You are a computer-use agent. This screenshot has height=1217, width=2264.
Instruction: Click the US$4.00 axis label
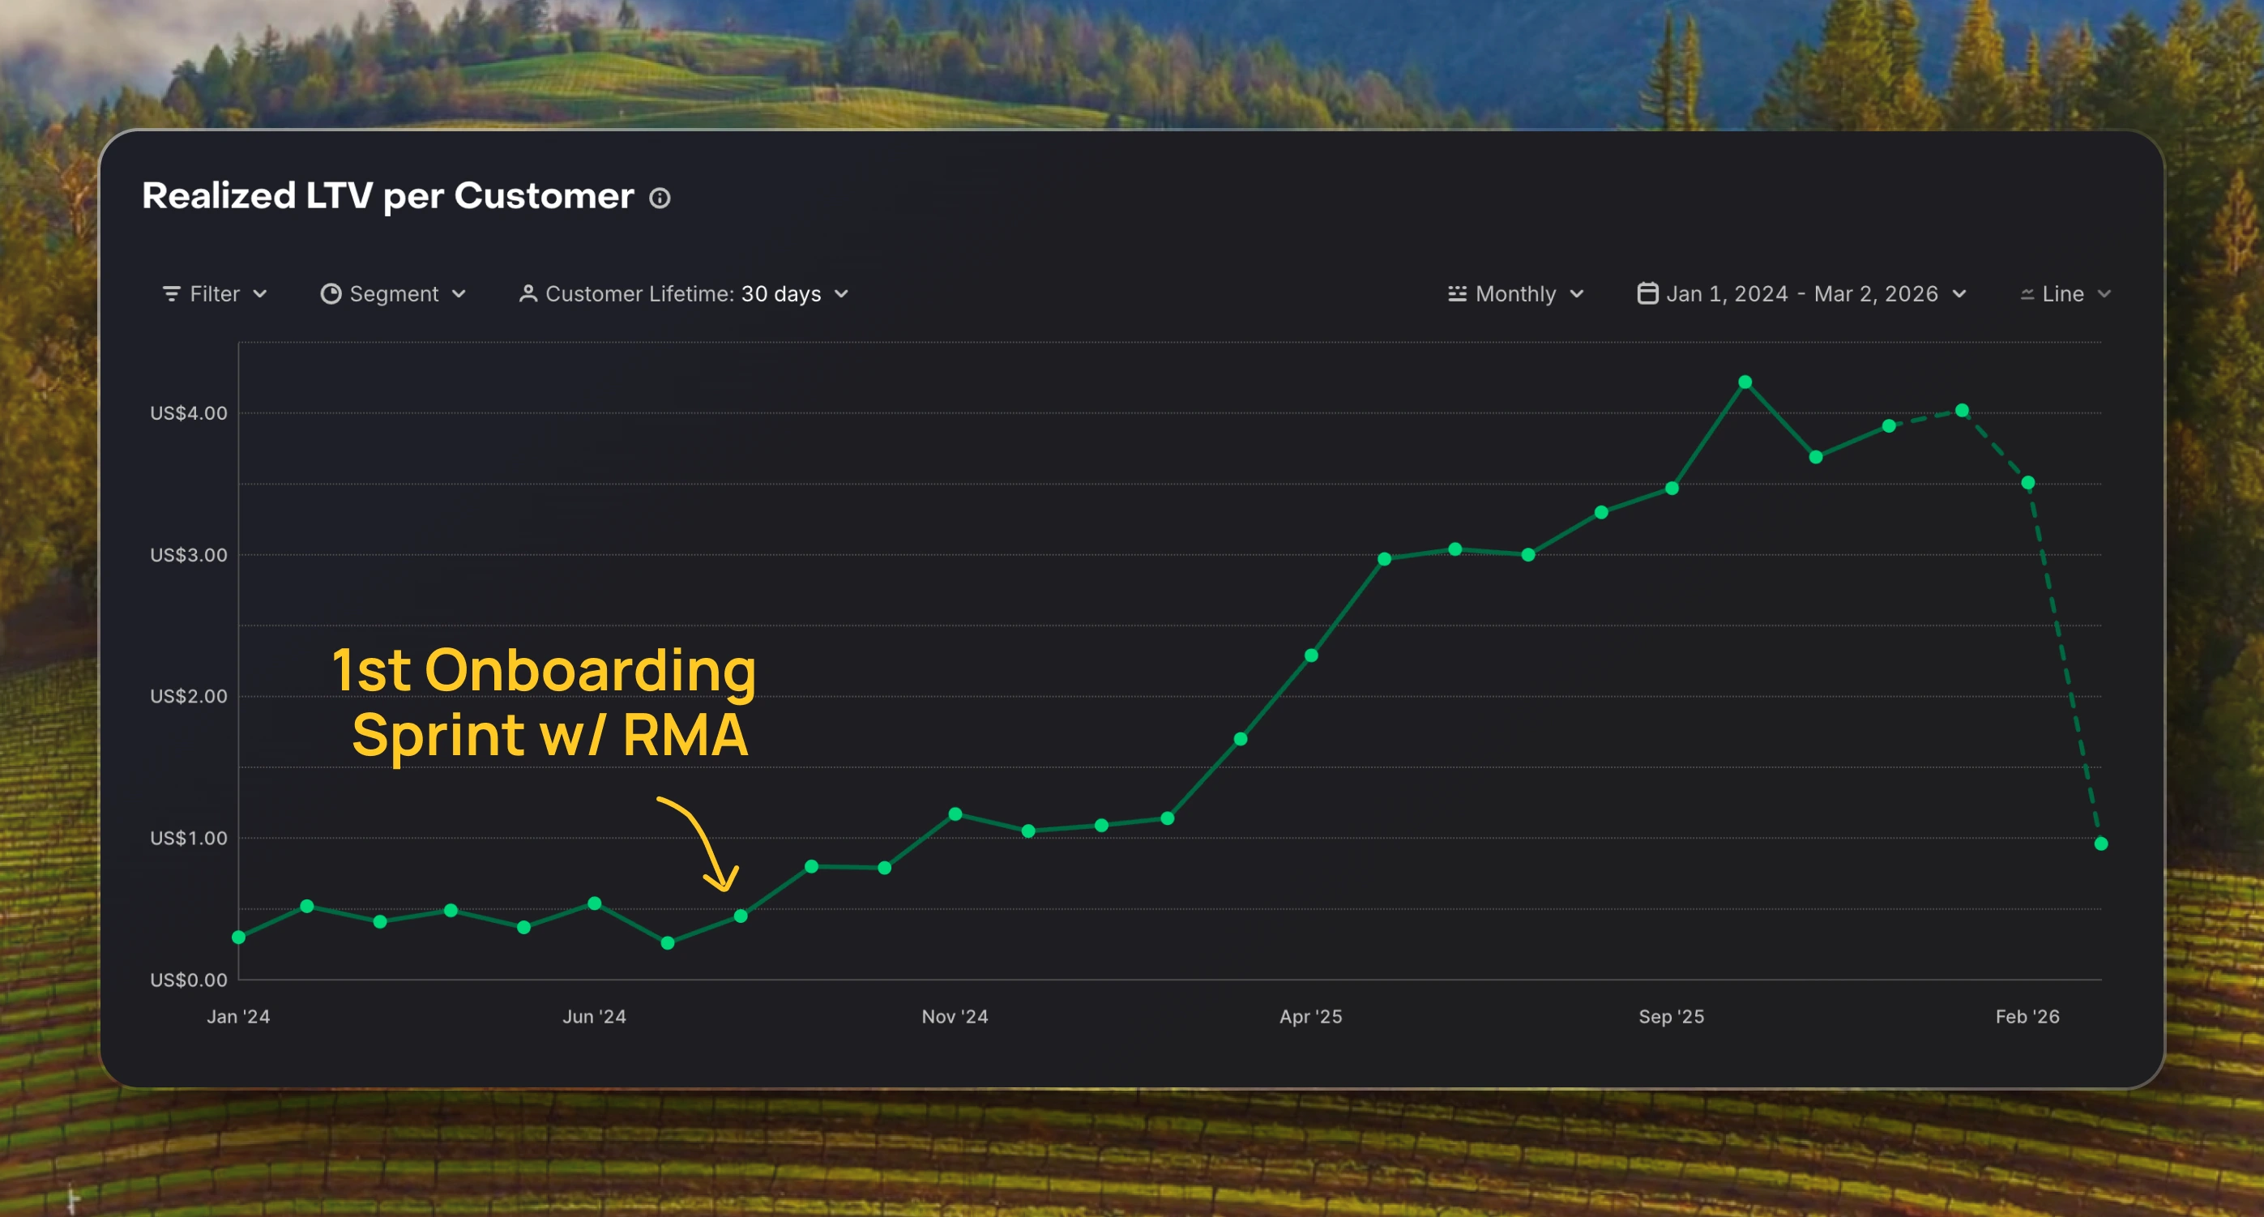pyautogui.click(x=188, y=413)
